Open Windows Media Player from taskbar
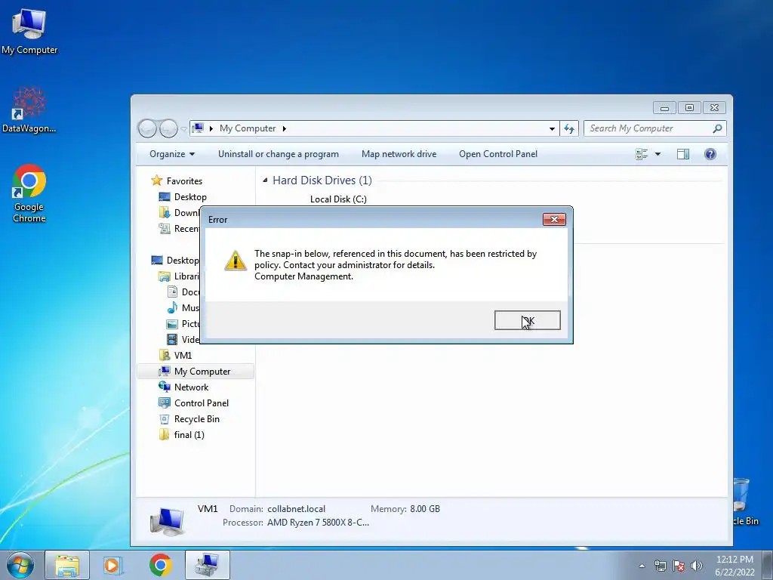 pos(113,565)
